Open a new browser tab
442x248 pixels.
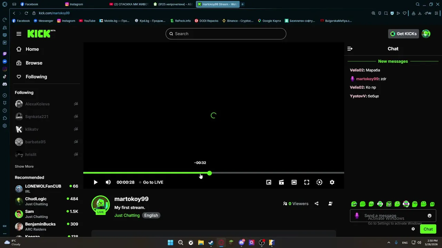tap(242, 4)
